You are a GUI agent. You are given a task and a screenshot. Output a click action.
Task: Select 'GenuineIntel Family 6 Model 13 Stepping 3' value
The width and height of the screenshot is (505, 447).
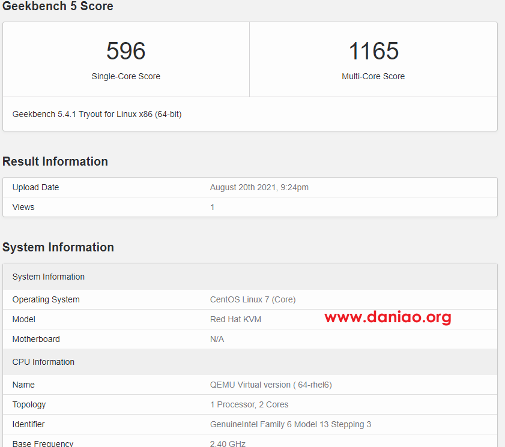pyautogui.click(x=291, y=424)
